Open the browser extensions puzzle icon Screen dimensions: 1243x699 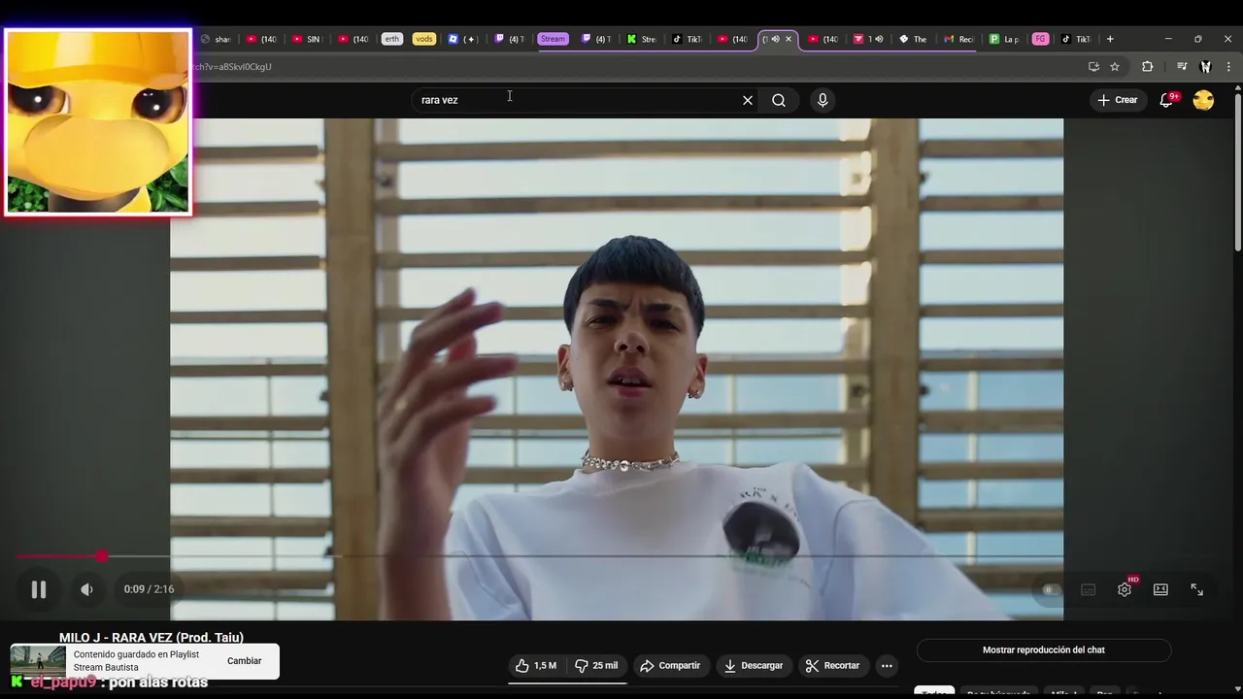tap(1148, 67)
